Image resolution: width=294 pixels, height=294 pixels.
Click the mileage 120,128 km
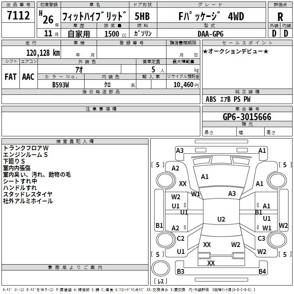[x=43, y=53]
